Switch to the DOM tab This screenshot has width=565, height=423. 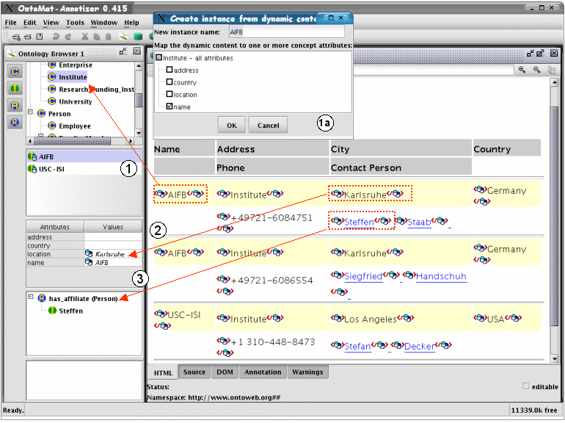point(225,372)
